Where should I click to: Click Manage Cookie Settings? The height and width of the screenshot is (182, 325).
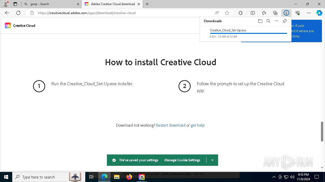pos(182,160)
